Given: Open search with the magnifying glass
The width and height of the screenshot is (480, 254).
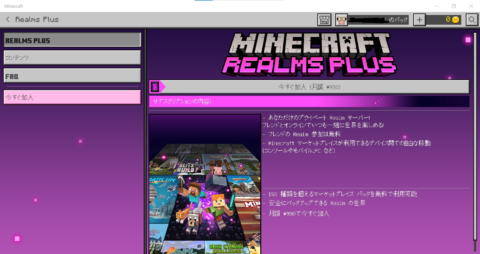Looking at the screenshot, I should pos(472,20).
